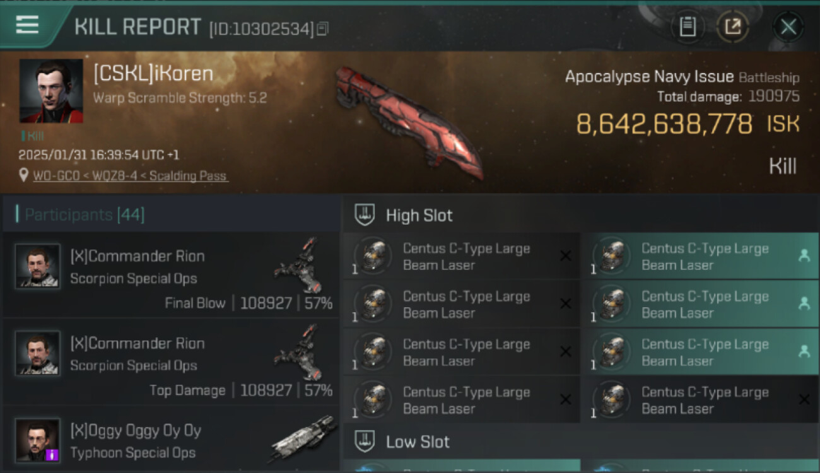Screen dimensions: 820x473
Task: Close the kill report window
Action: (788, 27)
